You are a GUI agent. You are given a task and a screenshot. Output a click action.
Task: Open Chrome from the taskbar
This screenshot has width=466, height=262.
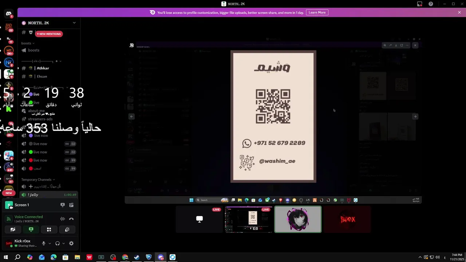tap(125, 257)
